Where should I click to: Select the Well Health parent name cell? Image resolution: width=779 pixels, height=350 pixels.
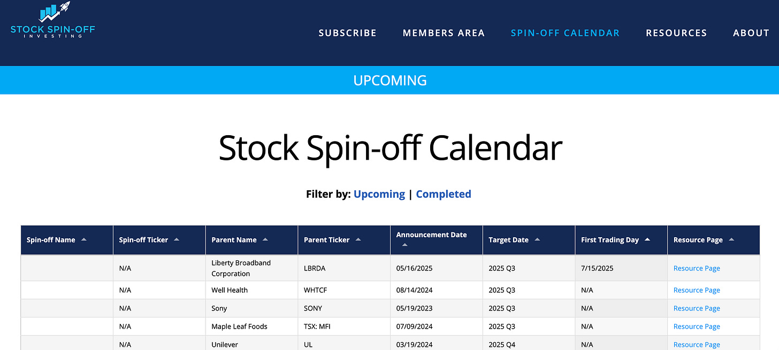pos(251,290)
